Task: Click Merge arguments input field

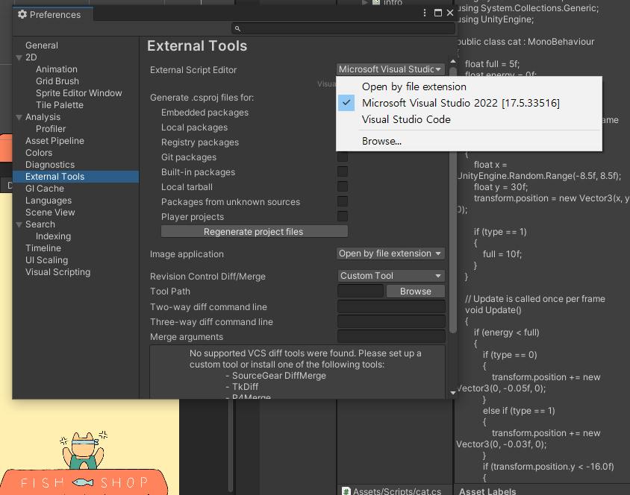Action: pos(391,336)
